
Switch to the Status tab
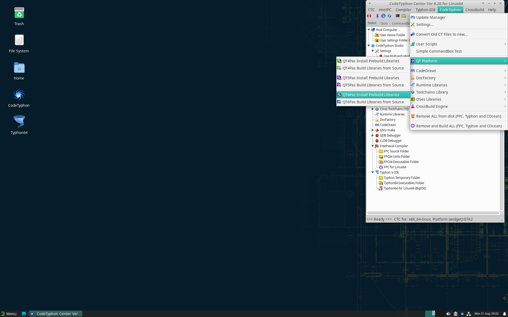pyautogui.click(x=372, y=23)
